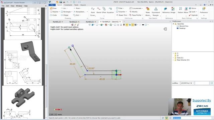Select the Draw tool in the ribbon
The width and height of the screenshot is (214, 120).
(53, 8)
